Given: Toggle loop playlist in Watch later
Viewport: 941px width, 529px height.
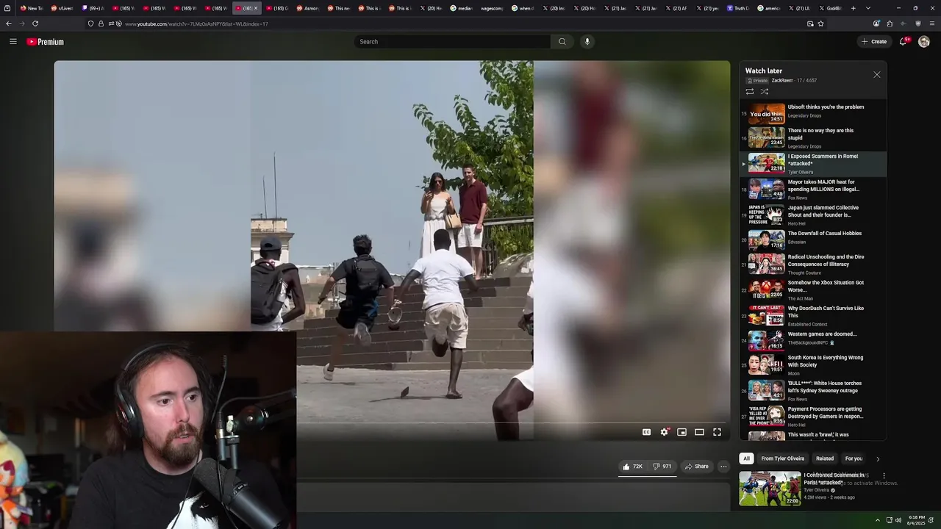Looking at the screenshot, I should pyautogui.click(x=750, y=92).
